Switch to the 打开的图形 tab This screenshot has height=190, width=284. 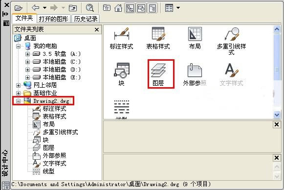tap(53, 19)
